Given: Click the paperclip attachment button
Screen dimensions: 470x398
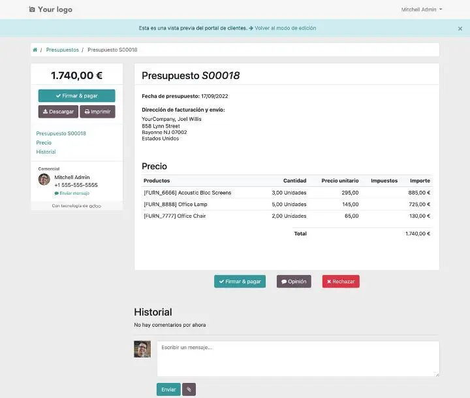Looking at the screenshot, I should click(189, 390).
